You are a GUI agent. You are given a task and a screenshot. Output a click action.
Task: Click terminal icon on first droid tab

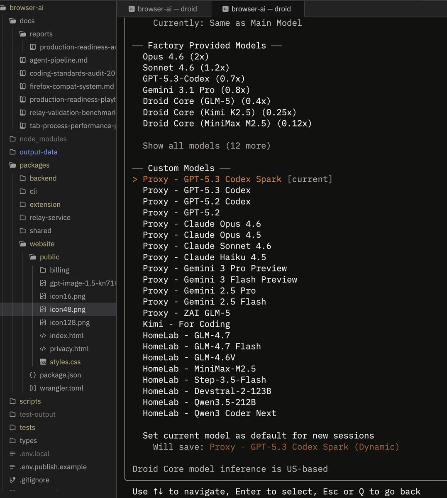tap(131, 9)
